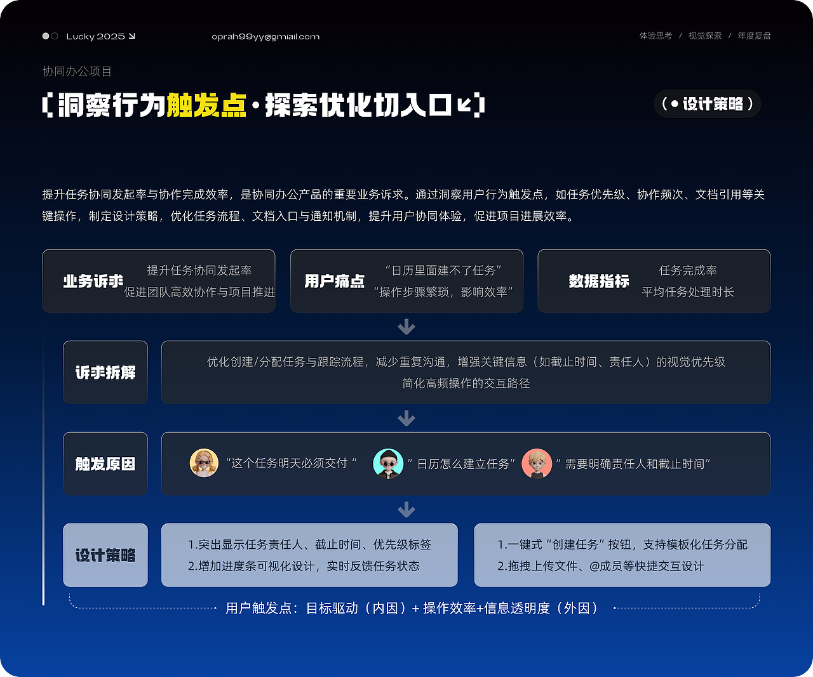Click the diagonal arrow beside Lucky 2025
This screenshot has width=813, height=677.
point(130,36)
